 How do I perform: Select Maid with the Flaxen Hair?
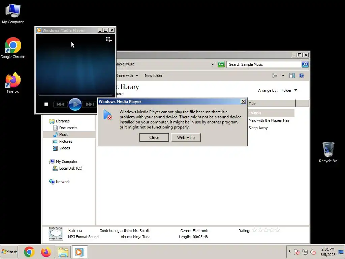pos(269,120)
